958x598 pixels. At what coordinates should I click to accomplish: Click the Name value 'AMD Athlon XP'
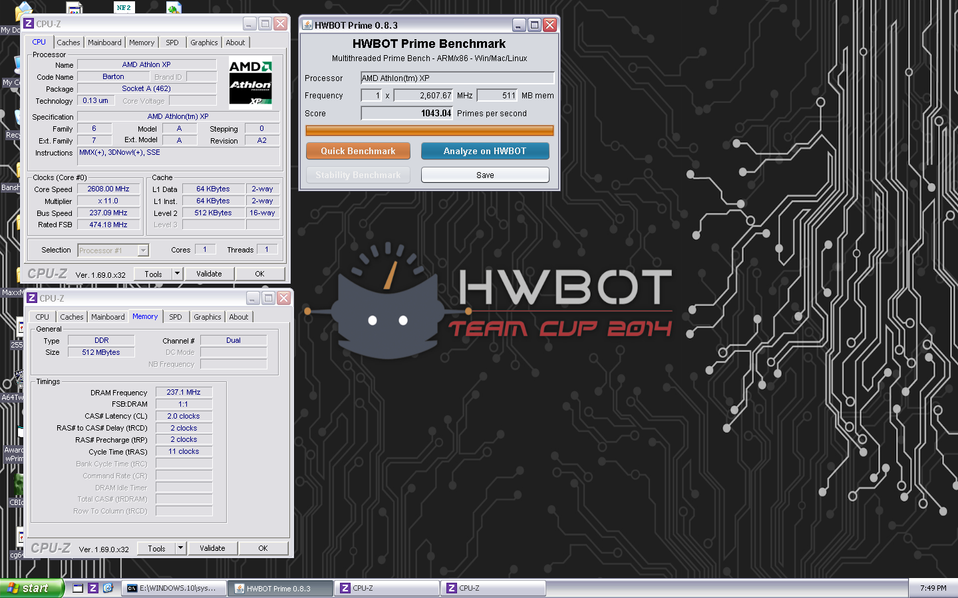[x=146, y=65]
